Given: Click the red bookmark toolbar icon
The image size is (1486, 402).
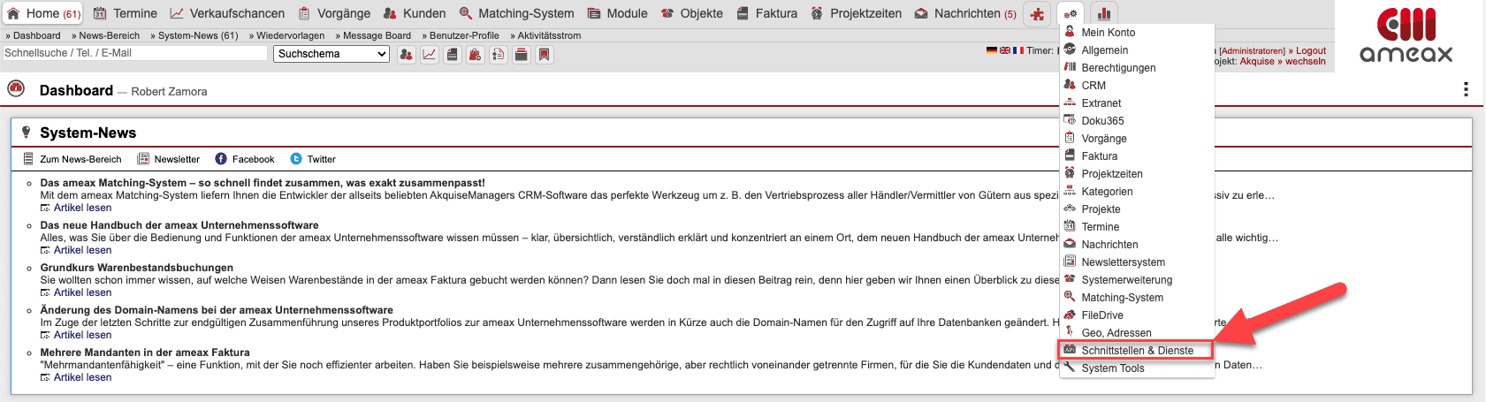Looking at the screenshot, I should (545, 55).
